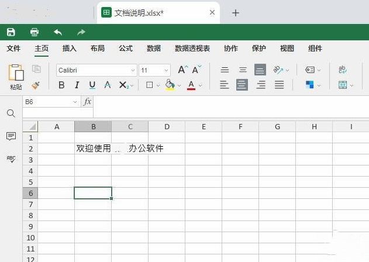This screenshot has height=262, width=369.
Task: Expand the borders dropdown arrow
Action: (158, 85)
